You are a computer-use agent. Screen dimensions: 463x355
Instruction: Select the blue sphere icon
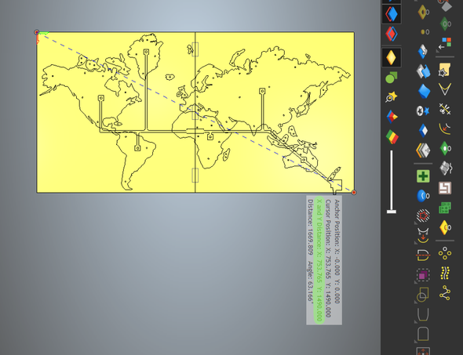pos(423,196)
